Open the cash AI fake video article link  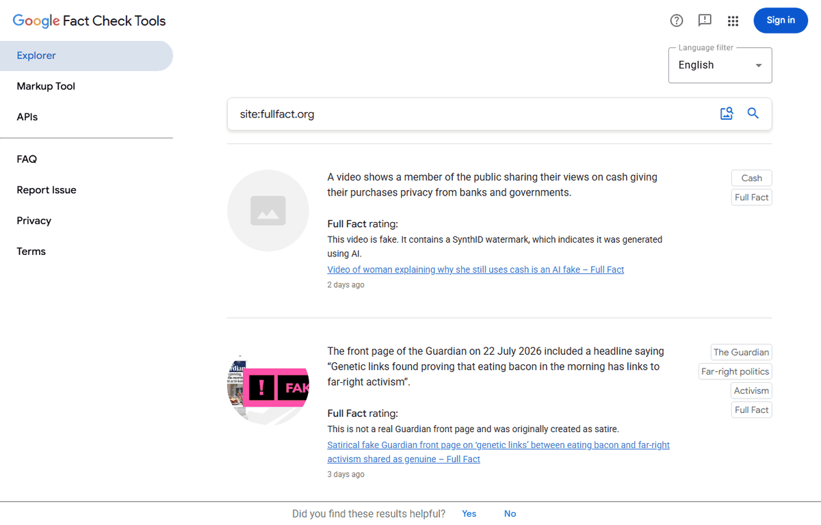pyautogui.click(x=475, y=269)
